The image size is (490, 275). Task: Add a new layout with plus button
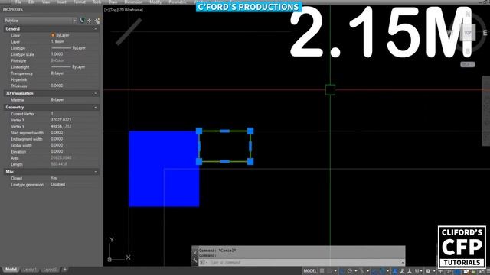click(64, 270)
